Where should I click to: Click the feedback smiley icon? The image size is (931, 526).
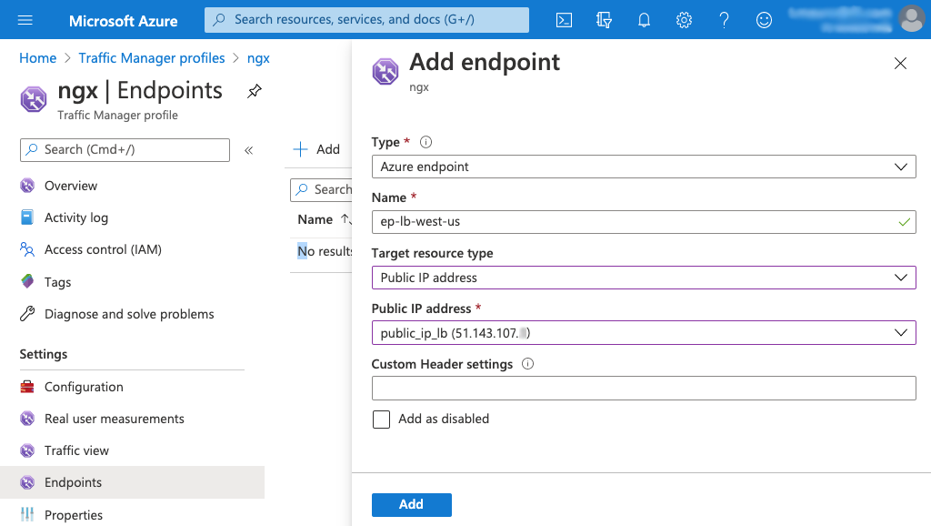765,20
